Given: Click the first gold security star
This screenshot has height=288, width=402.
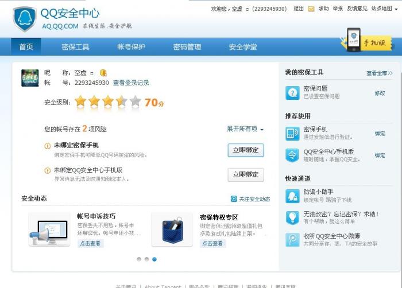Looking at the screenshot, I should point(80,101).
